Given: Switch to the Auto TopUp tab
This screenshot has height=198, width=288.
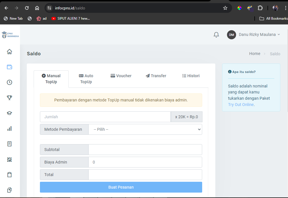Looking at the screenshot, I should click(86, 79).
